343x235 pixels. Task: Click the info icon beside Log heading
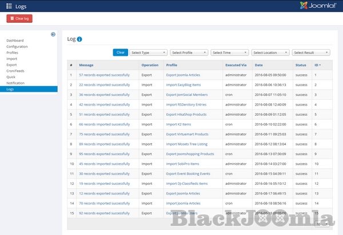tap(79, 39)
